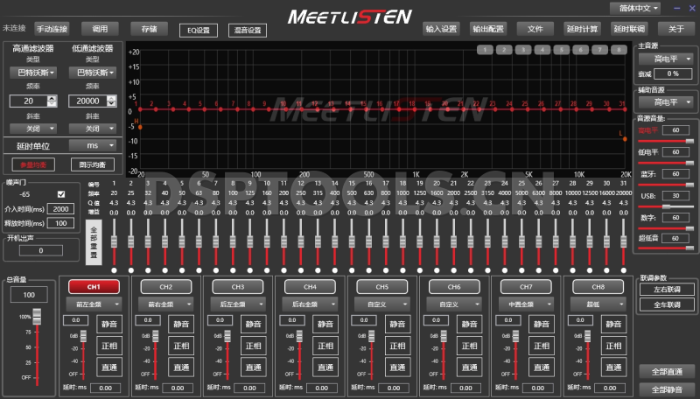Open 输入设置 input settings

[441, 29]
